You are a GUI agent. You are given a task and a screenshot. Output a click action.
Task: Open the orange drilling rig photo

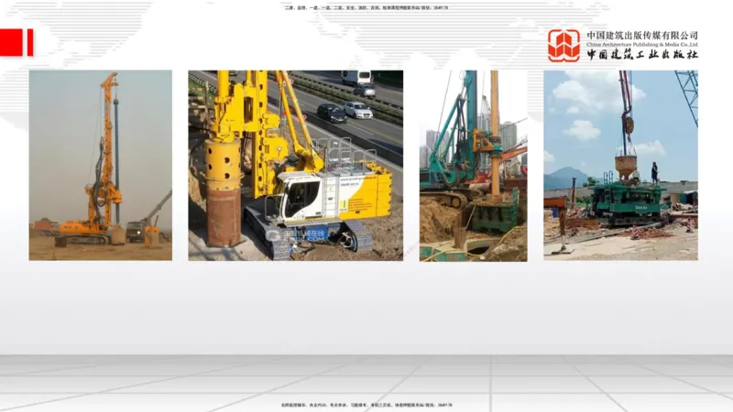coord(100,165)
